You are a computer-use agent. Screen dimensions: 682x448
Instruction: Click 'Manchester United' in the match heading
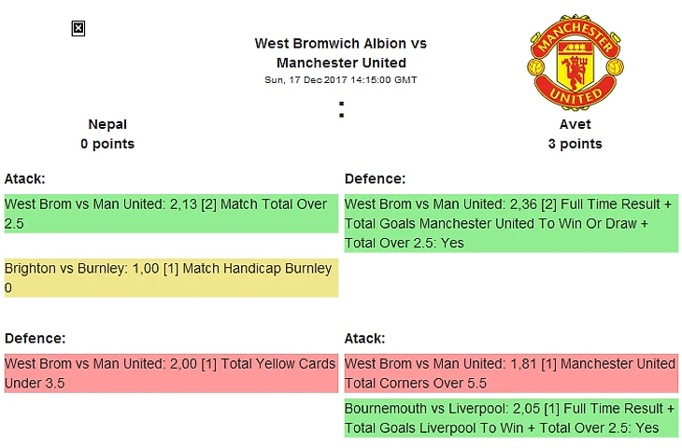341,63
